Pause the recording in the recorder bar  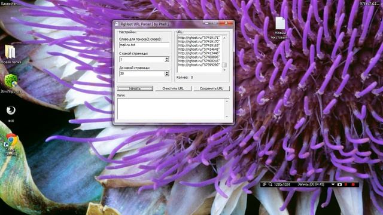click(x=346, y=185)
